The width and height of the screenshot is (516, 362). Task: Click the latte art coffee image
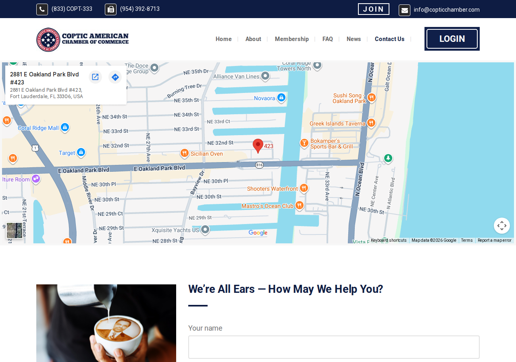106,323
